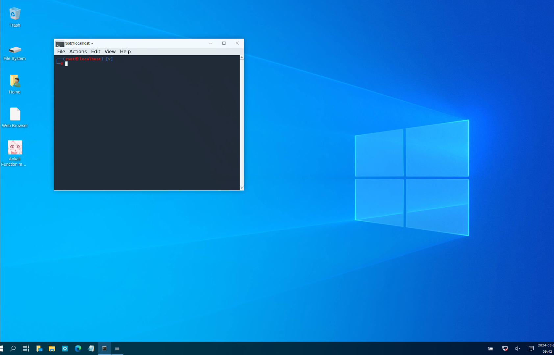Screen dimensions: 554x355
Task: Launch File Explorer from the taskbar
Action: (x=52, y=348)
